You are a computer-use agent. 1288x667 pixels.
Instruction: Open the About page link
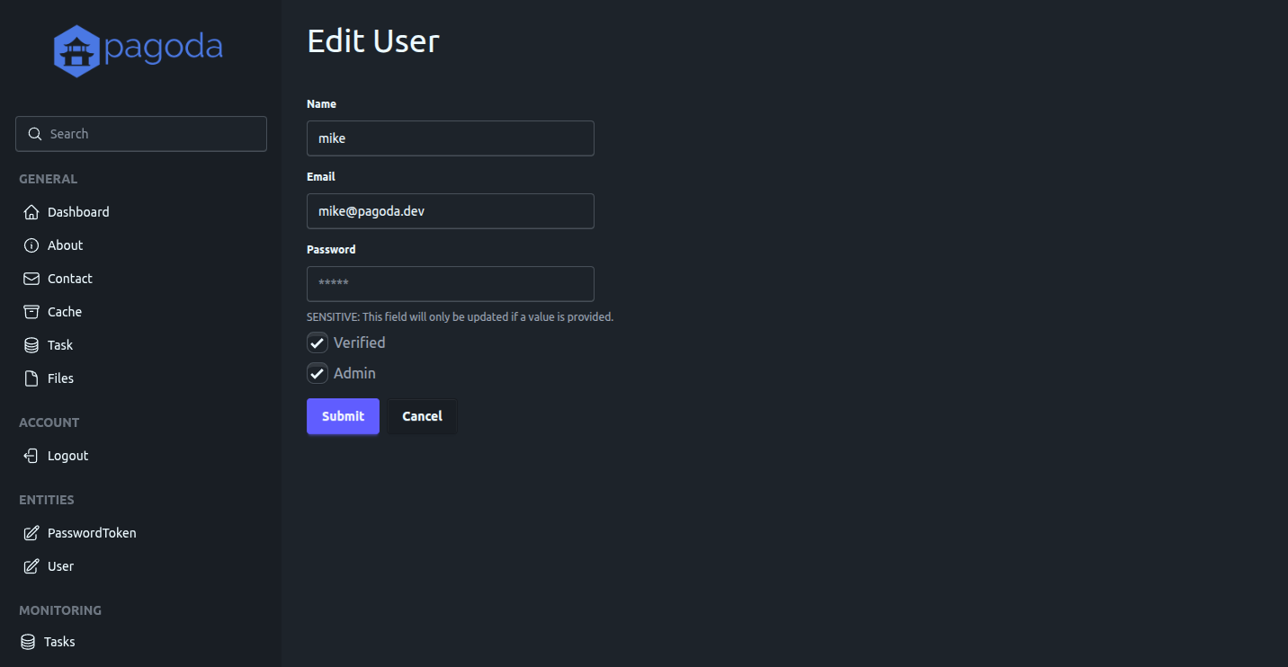[65, 245]
